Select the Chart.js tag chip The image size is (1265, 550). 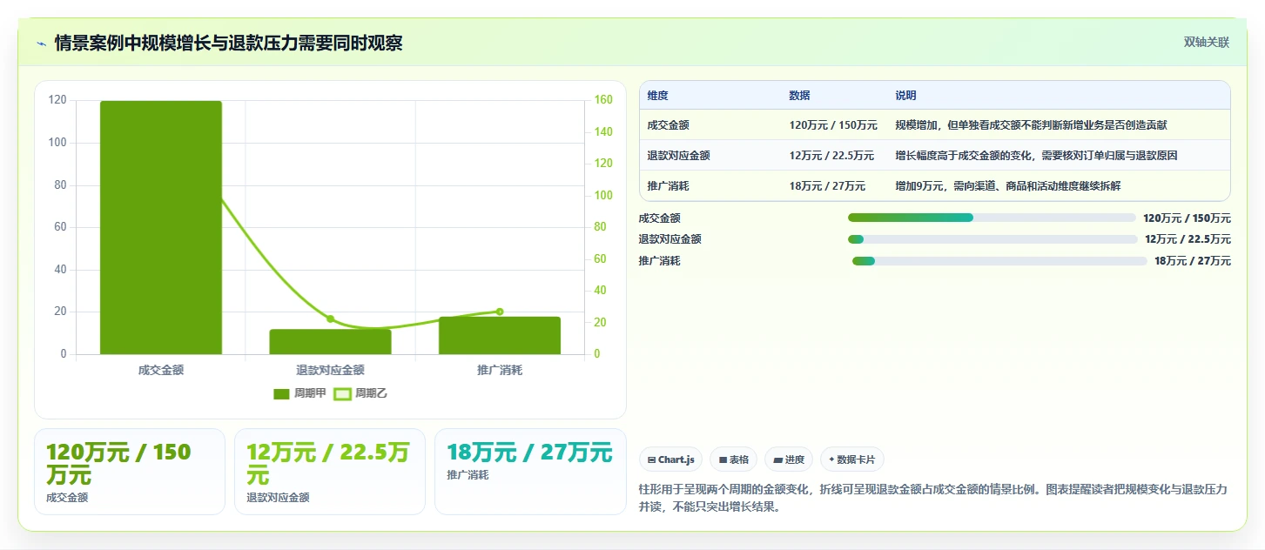(670, 459)
